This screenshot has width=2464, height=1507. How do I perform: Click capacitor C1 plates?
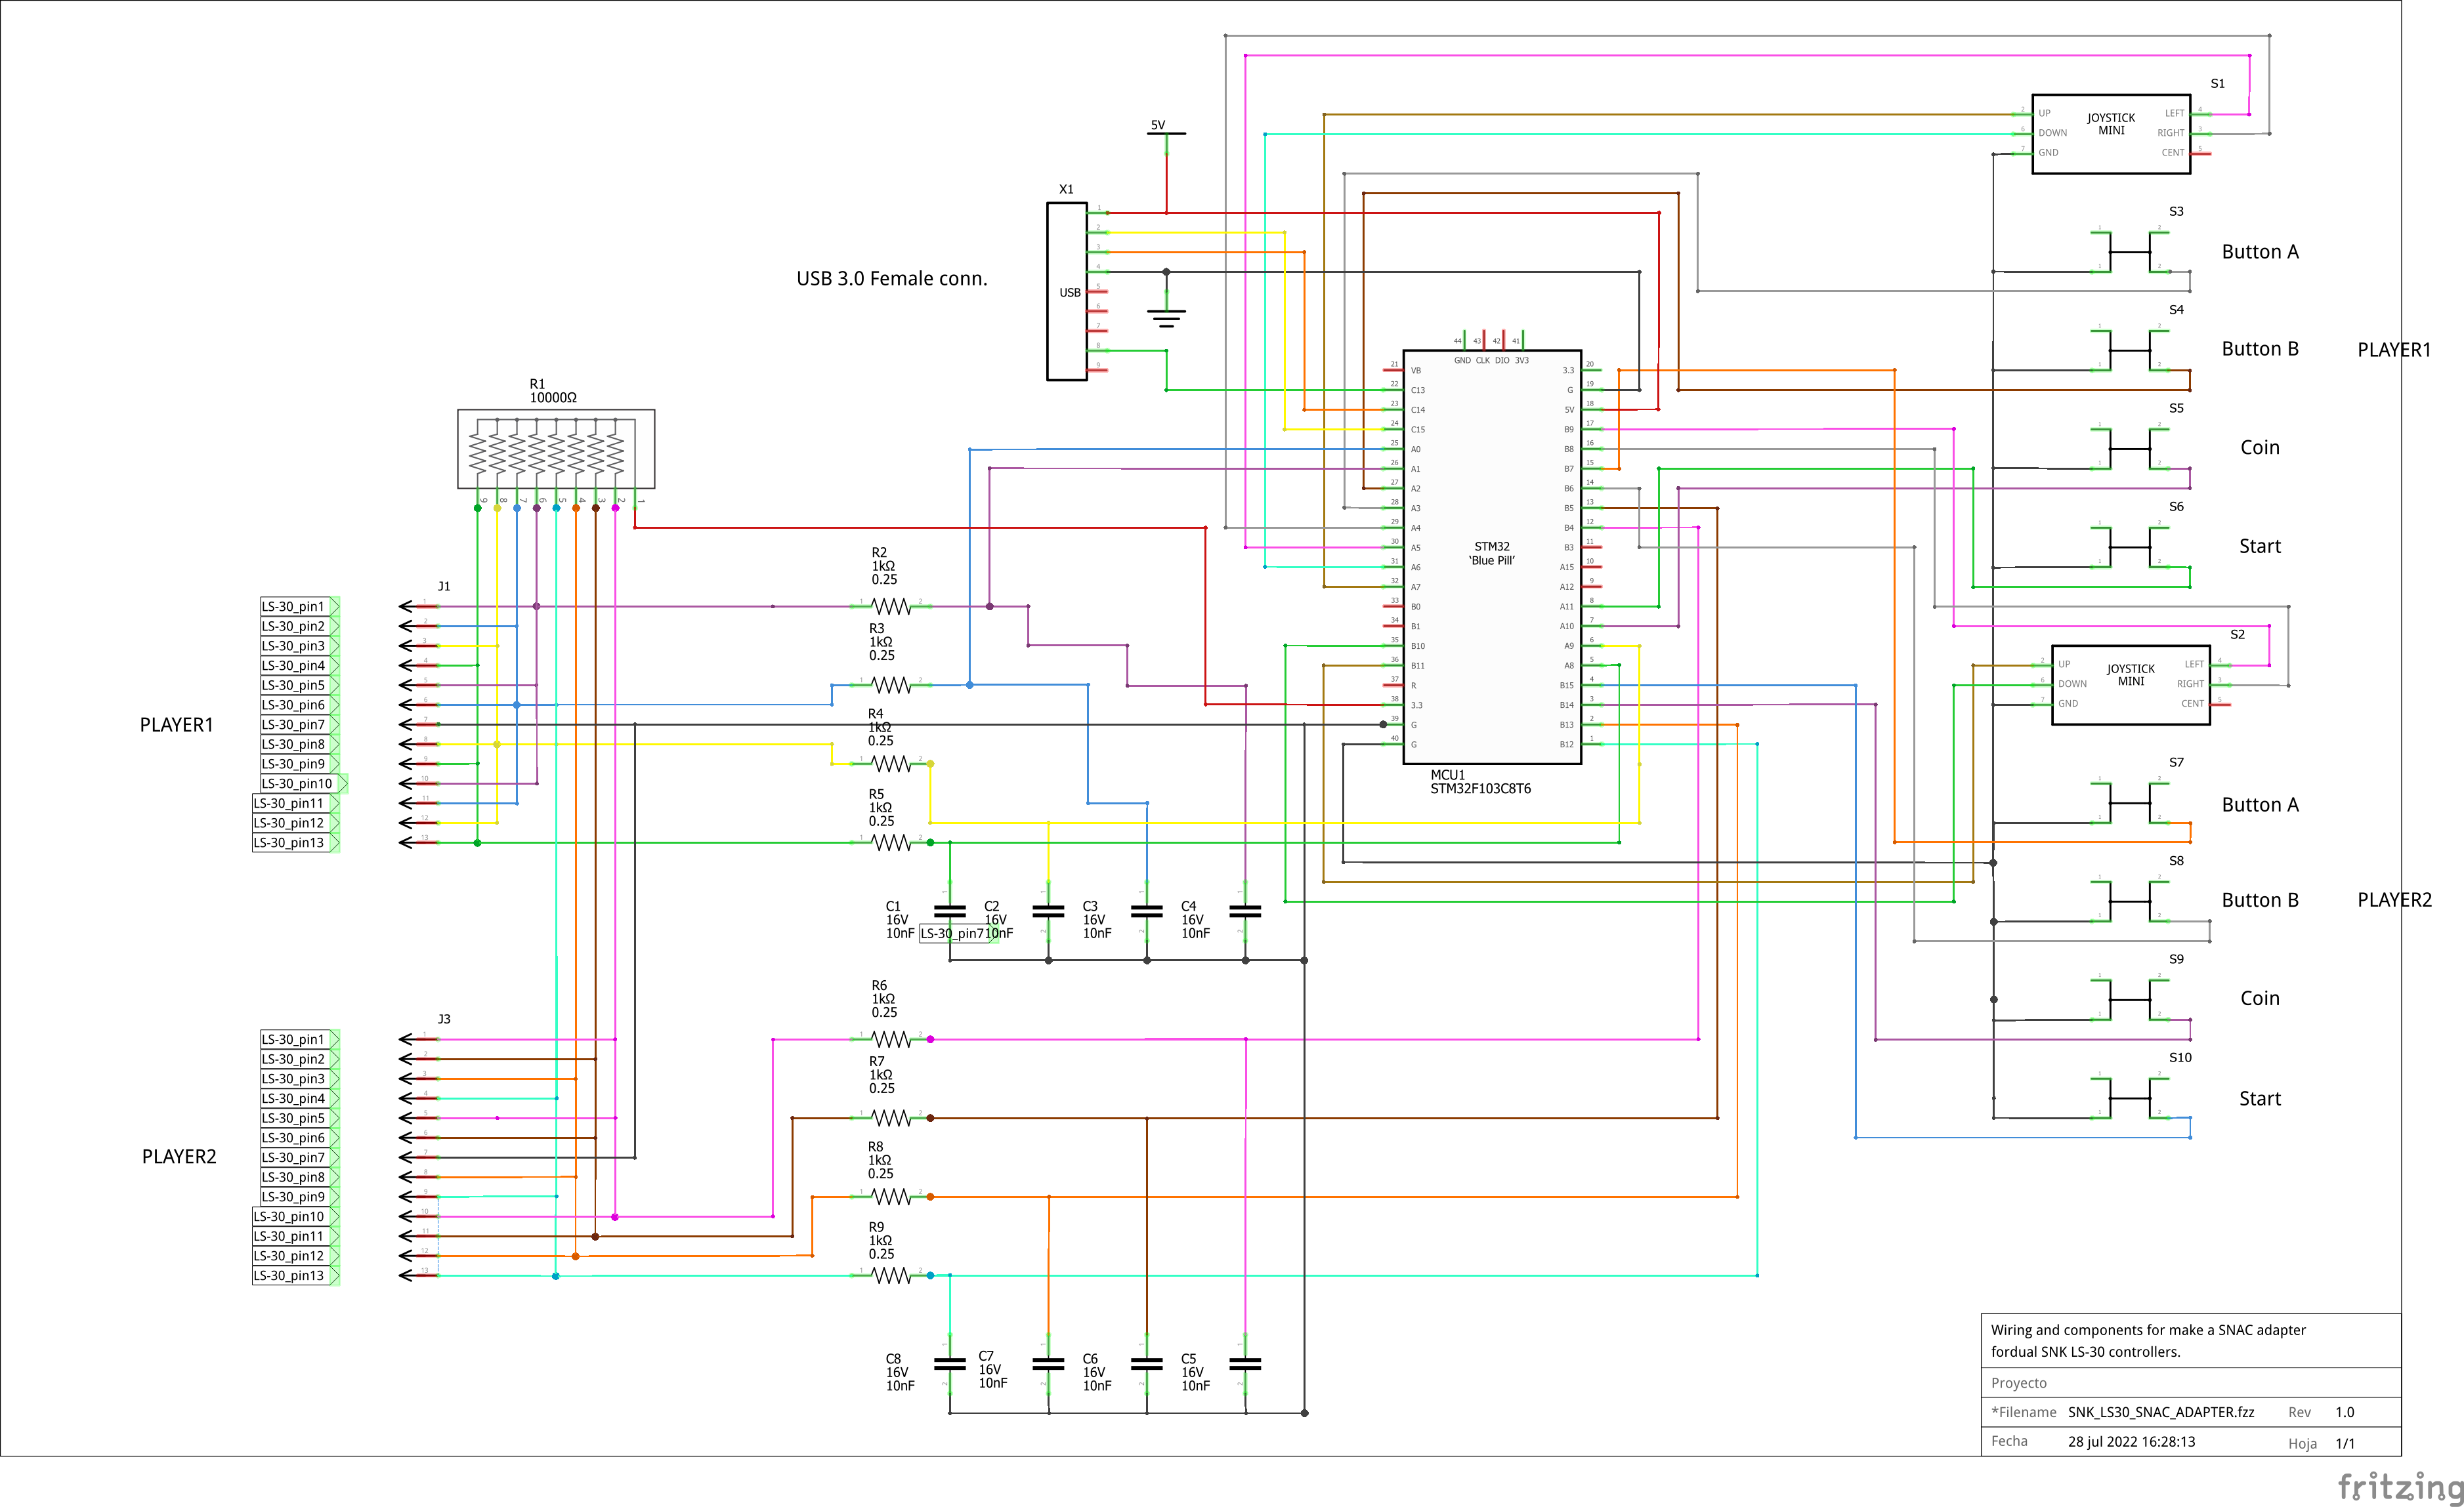coord(949,911)
